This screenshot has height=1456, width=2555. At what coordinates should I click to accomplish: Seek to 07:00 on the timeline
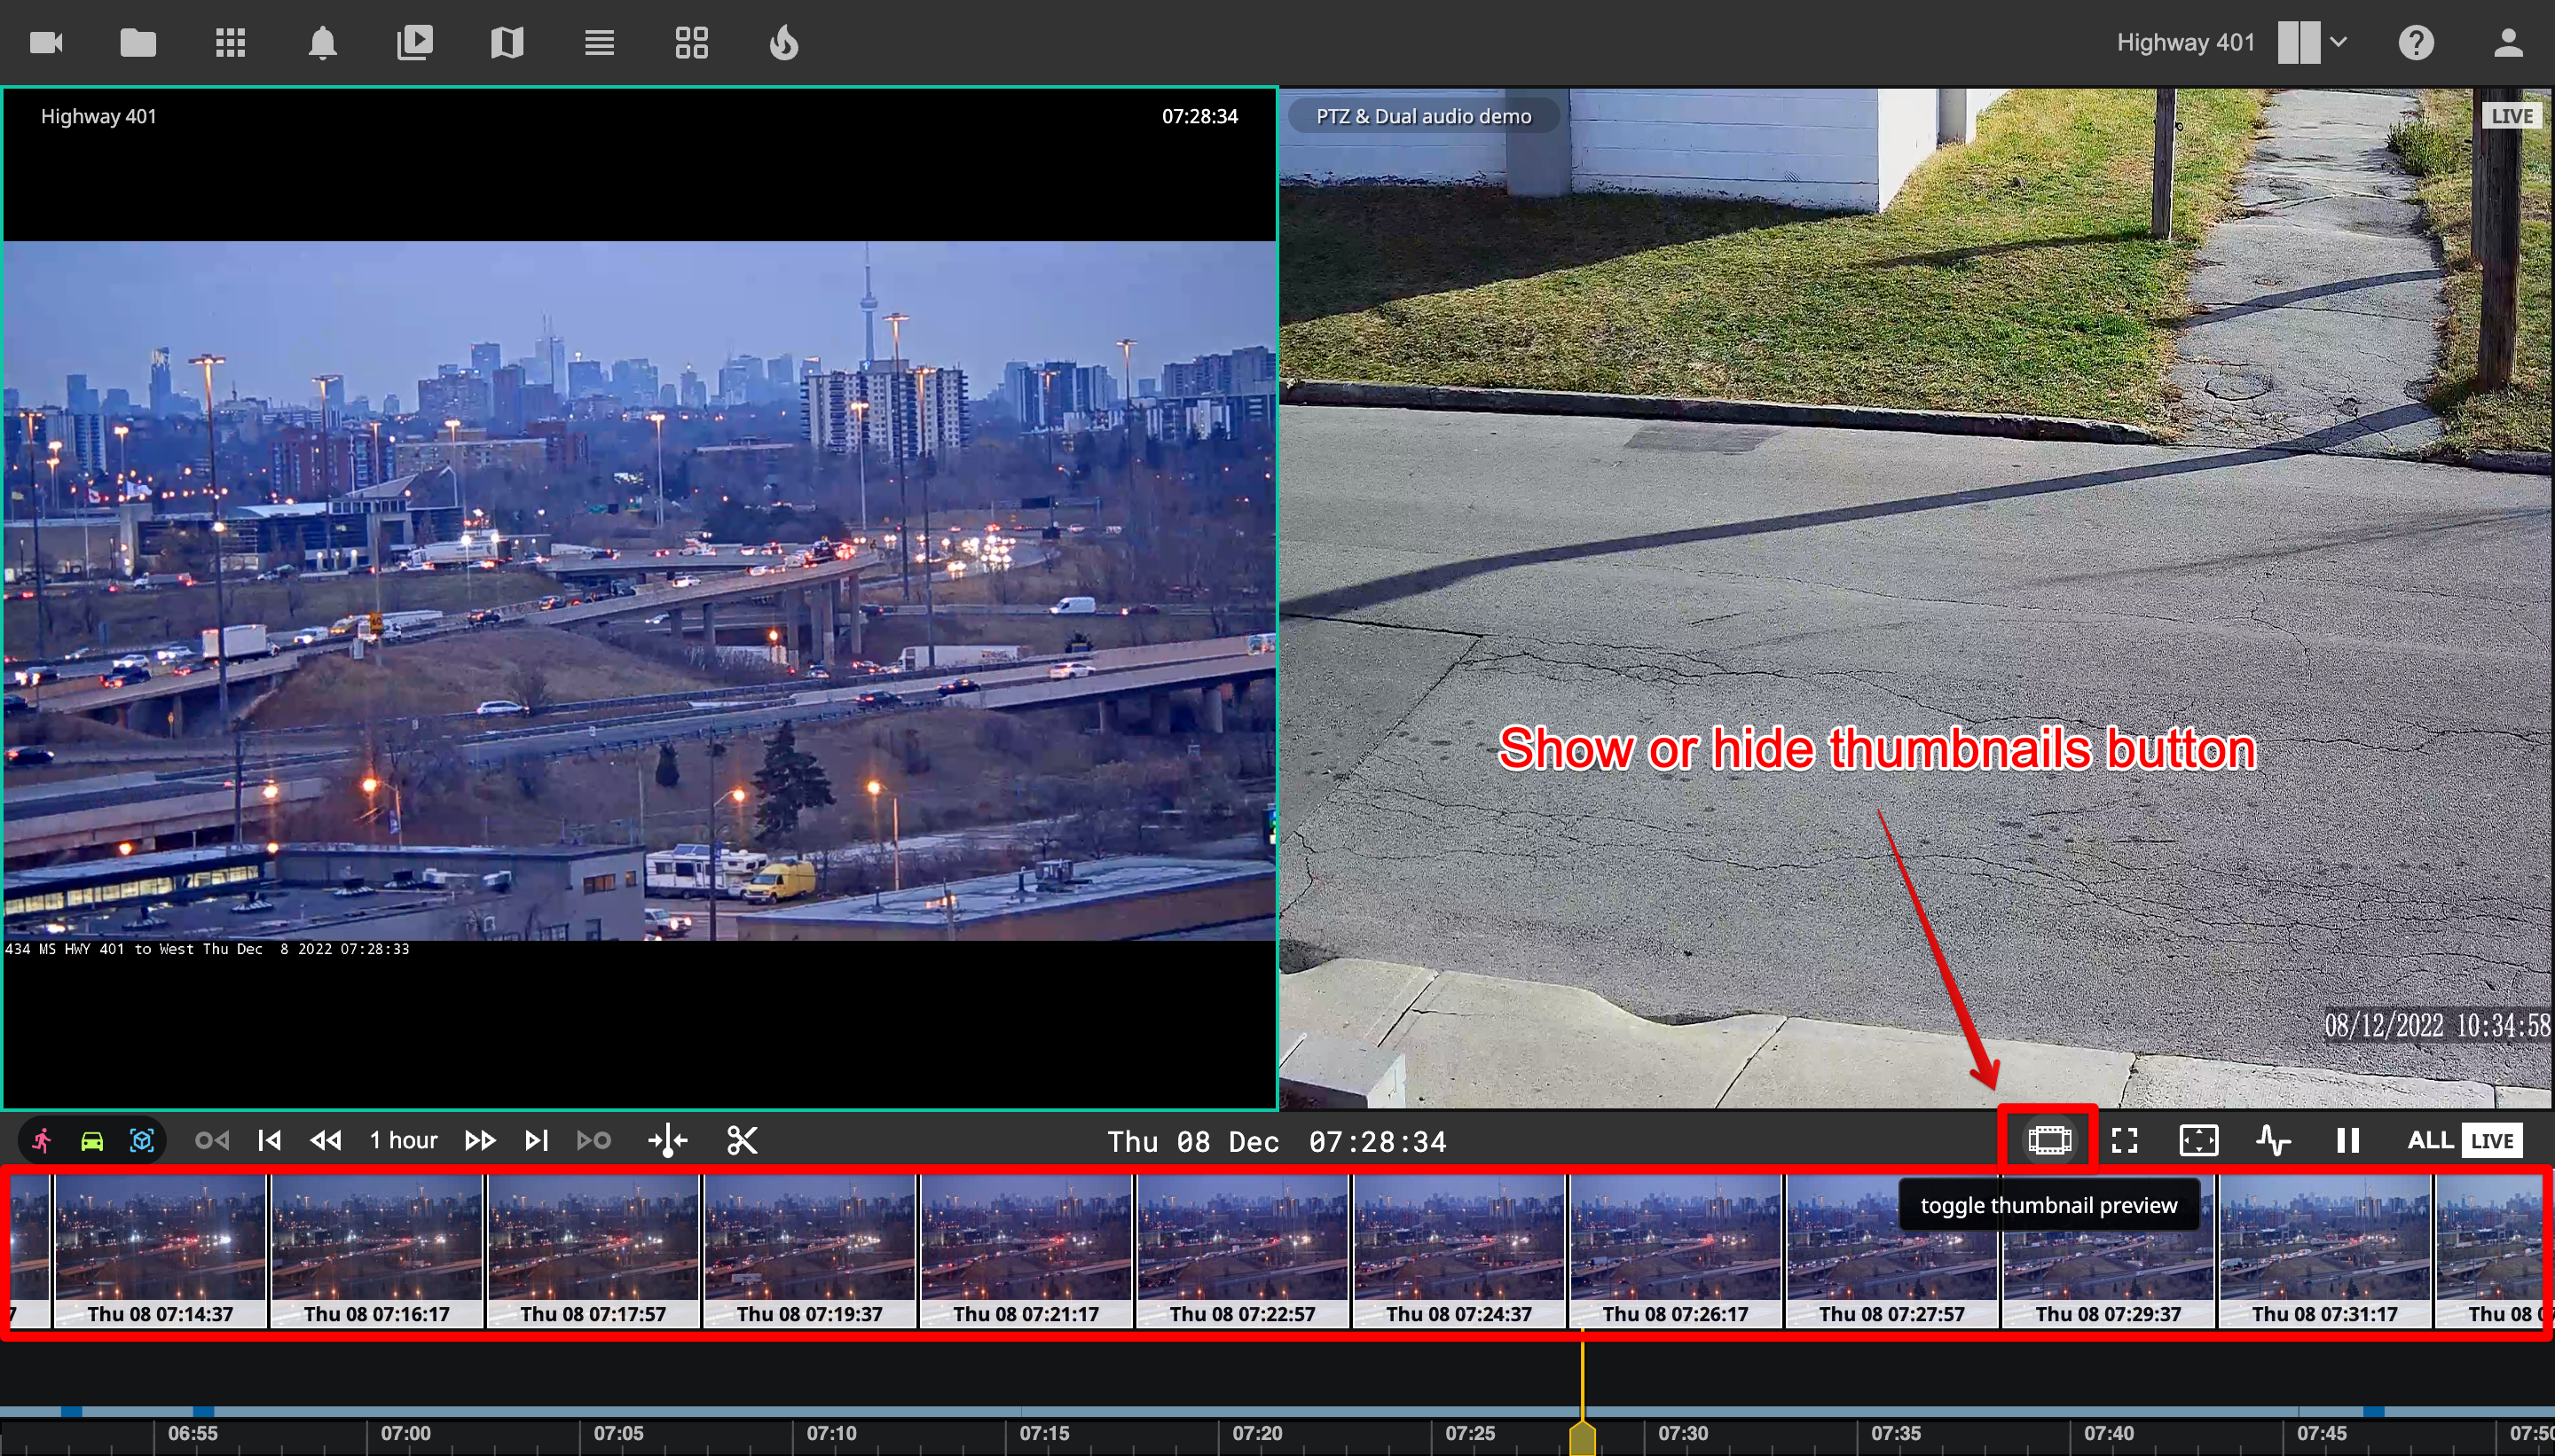pyautogui.click(x=405, y=1433)
